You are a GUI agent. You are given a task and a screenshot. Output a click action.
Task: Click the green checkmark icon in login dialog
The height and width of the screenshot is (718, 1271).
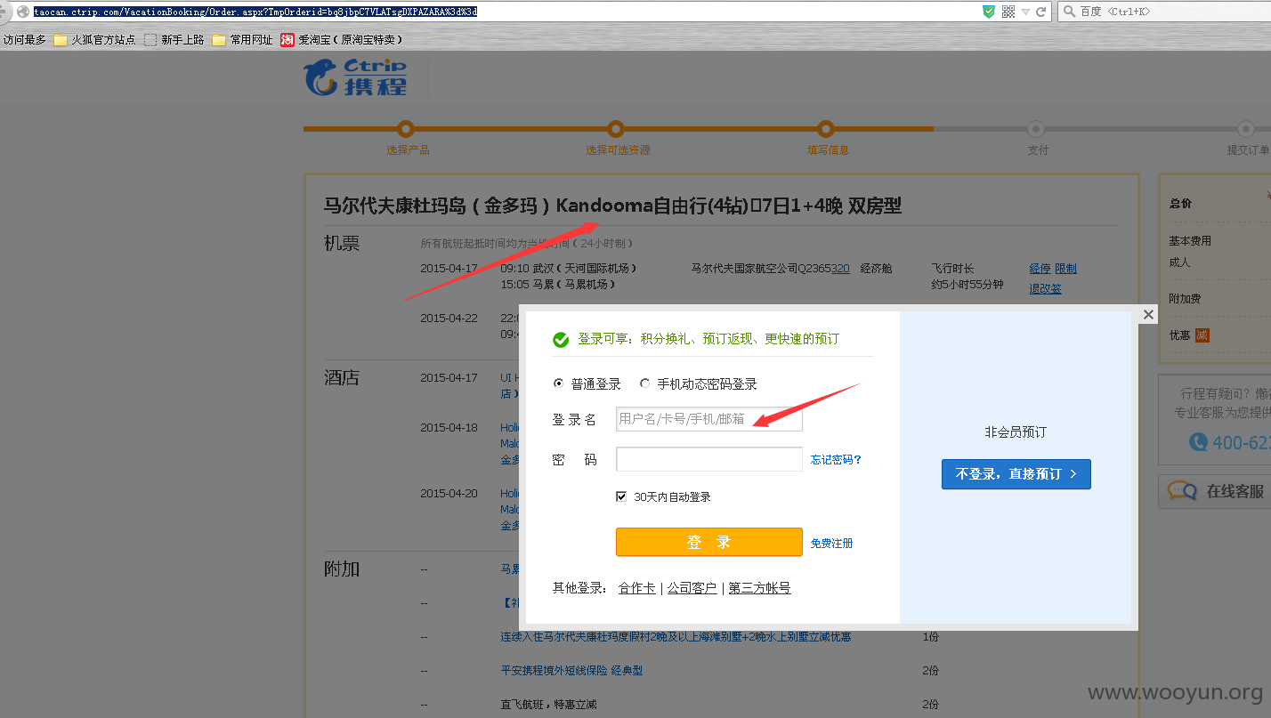(x=561, y=340)
